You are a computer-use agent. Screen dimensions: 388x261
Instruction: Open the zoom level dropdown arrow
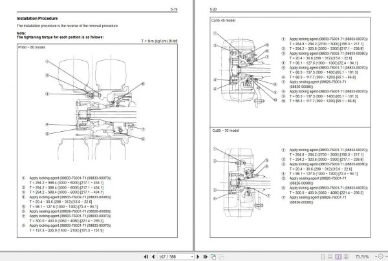[376, 256]
